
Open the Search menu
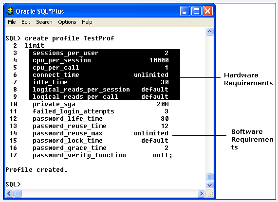point(44,22)
